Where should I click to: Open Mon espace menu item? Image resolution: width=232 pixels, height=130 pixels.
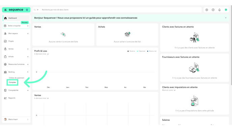[16, 34]
